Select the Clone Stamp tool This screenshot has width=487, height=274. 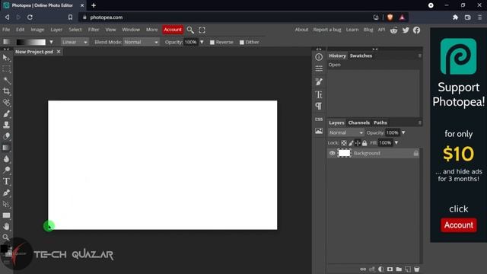6,125
